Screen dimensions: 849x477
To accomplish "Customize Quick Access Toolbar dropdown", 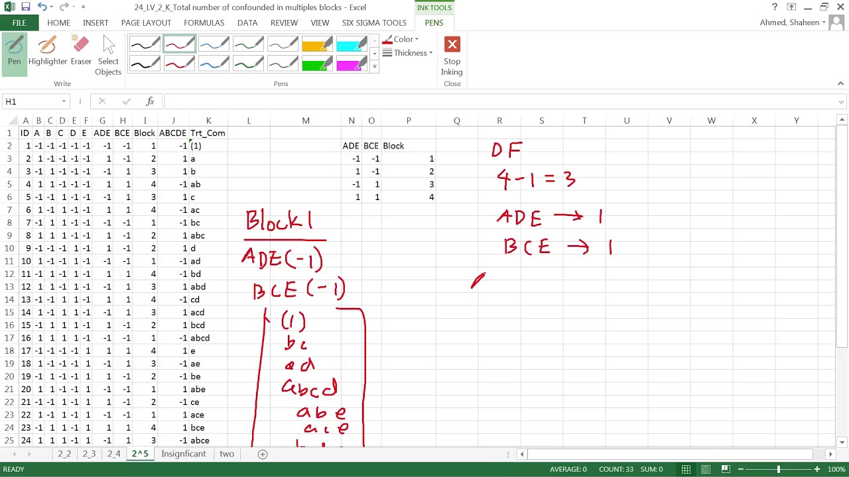I will click(84, 7).
